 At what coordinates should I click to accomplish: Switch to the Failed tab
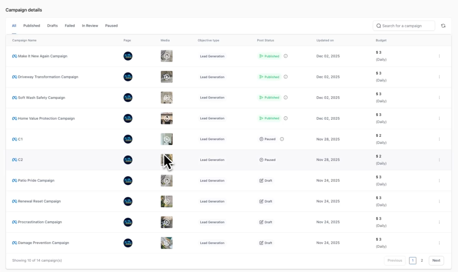[70, 26]
